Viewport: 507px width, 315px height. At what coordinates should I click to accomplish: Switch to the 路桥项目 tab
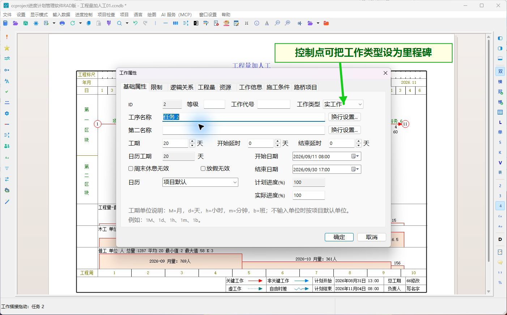click(306, 87)
